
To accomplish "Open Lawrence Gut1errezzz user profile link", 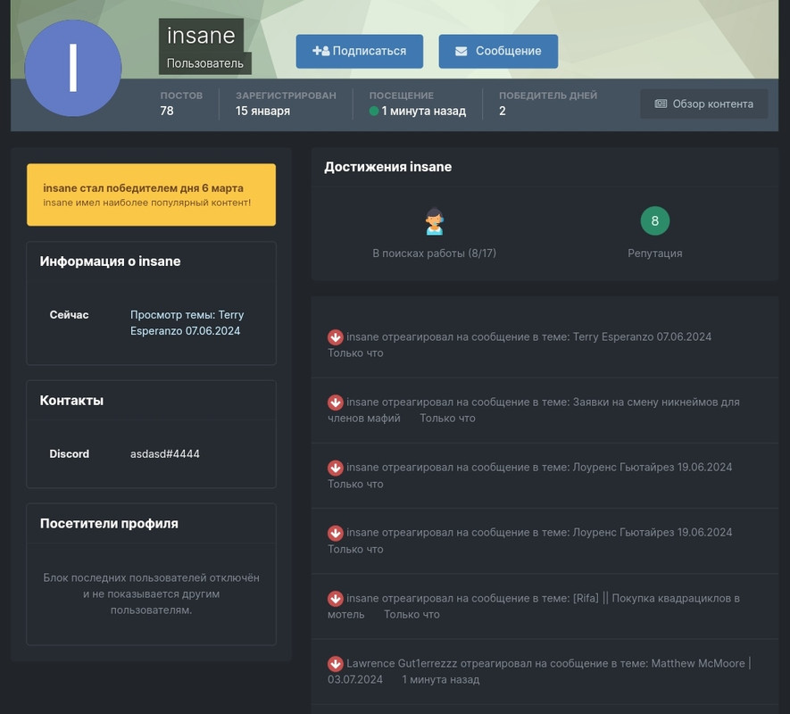I will pos(402,663).
